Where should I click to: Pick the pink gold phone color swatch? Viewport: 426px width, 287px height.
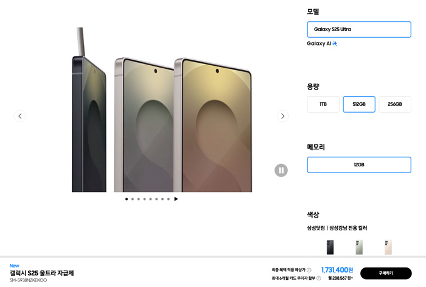click(x=388, y=247)
